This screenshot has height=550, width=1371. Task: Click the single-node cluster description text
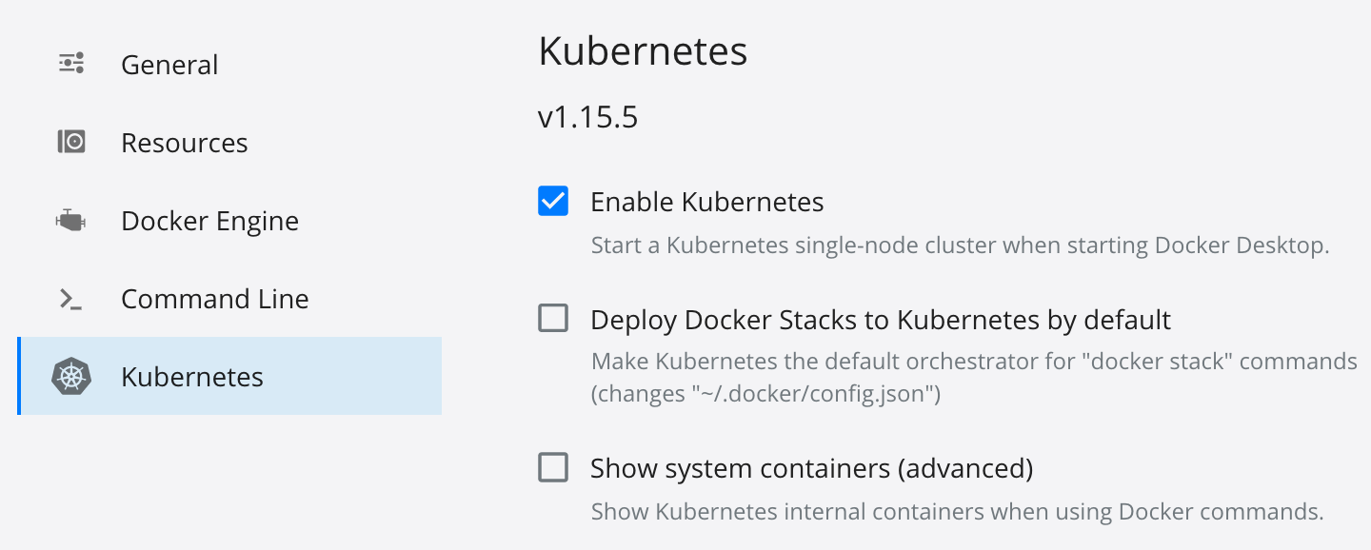coord(959,246)
